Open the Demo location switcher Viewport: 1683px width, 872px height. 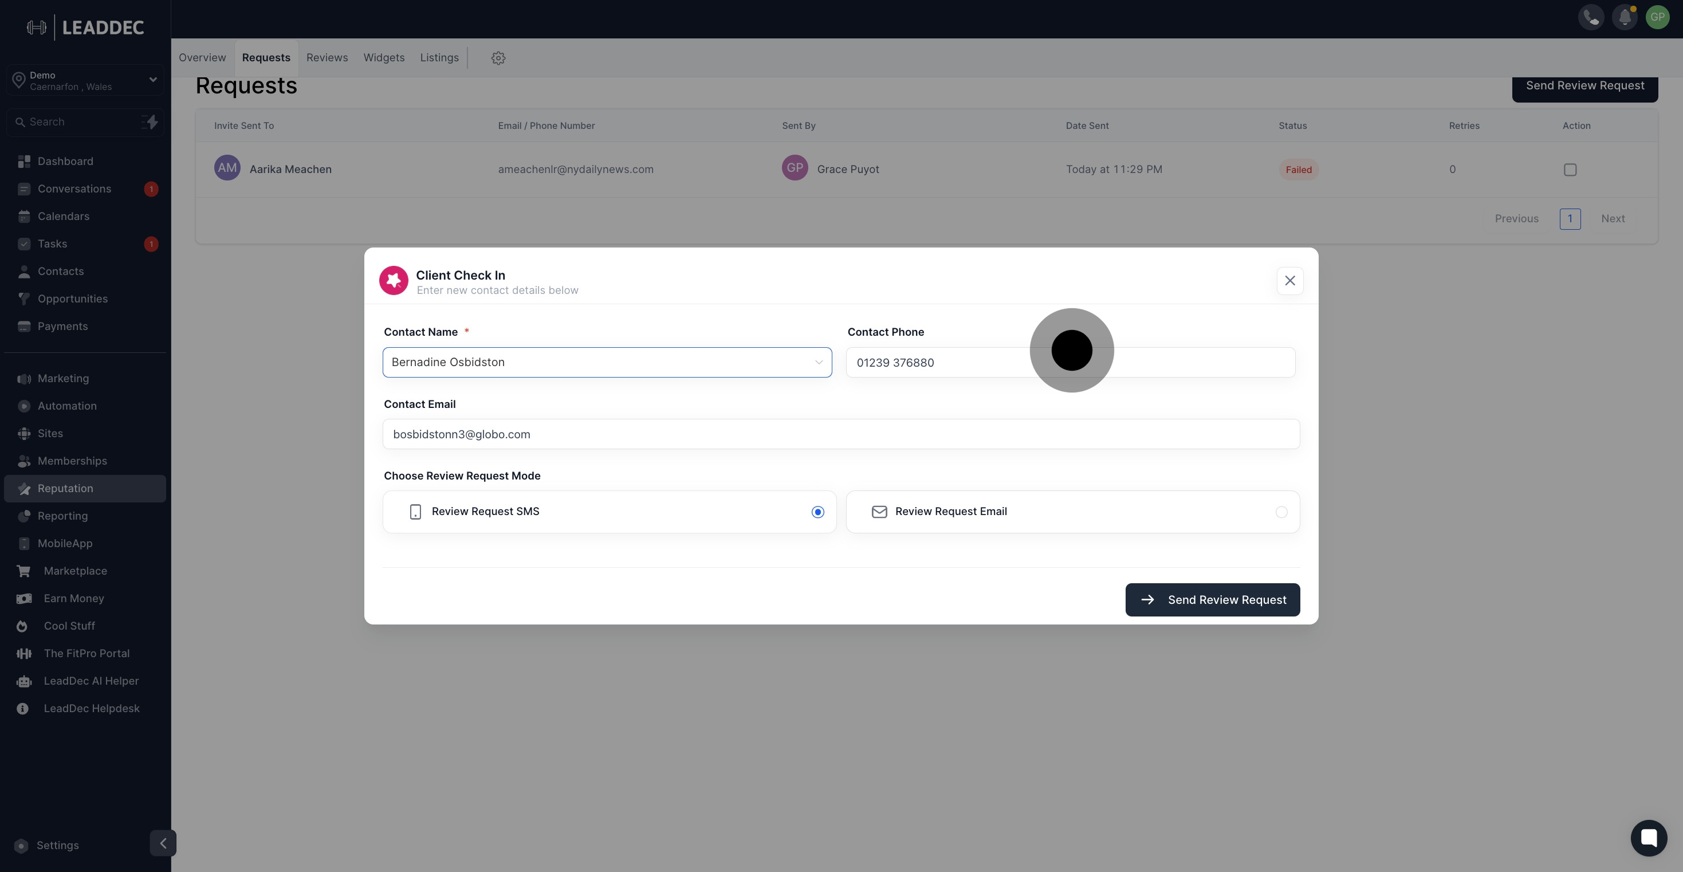coord(85,80)
